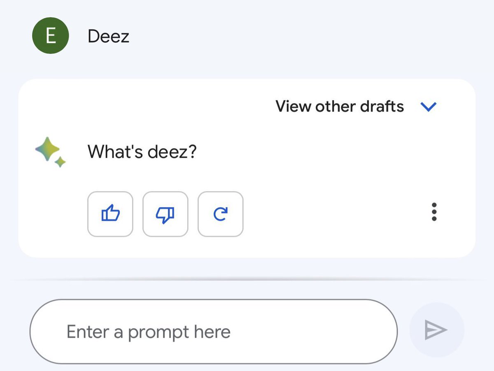The image size is (494, 371).
Task: Open the three-dot more options menu
Action: 434,212
